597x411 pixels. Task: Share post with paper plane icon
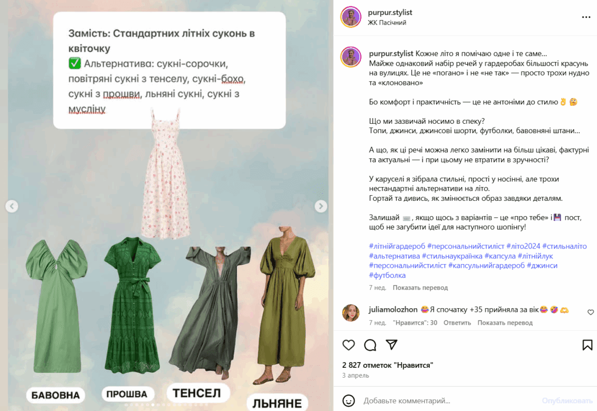(x=392, y=344)
